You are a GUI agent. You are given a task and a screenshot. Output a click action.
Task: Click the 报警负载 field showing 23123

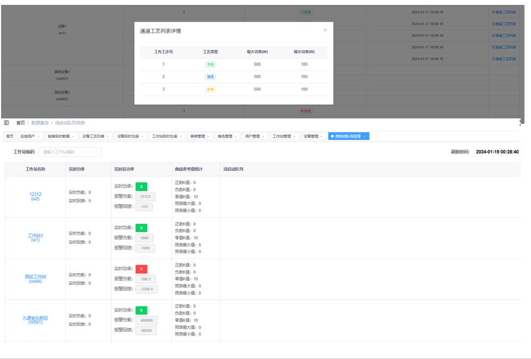(145, 197)
